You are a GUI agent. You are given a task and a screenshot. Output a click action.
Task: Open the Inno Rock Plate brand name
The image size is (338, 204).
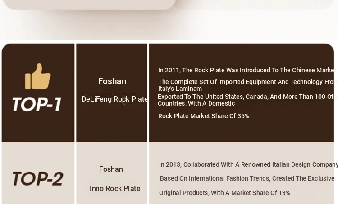tap(115, 189)
